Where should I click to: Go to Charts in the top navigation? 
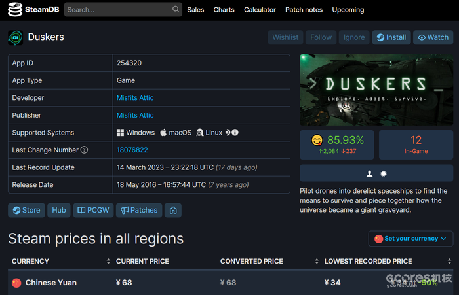pos(224,10)
